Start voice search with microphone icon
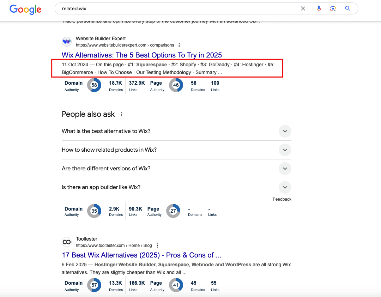 (x=319, y=8)
